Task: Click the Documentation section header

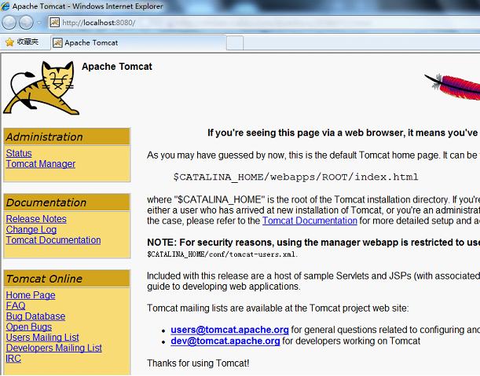Action: click(x=67, y=203)
